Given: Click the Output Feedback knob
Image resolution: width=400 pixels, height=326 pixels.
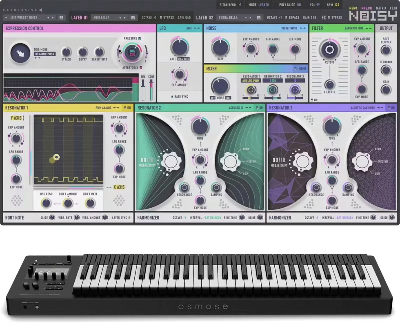Looking at the screenshot, I should [386, 70].
